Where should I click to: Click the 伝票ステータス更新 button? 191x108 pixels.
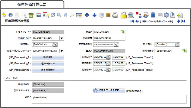click(109, 90)
